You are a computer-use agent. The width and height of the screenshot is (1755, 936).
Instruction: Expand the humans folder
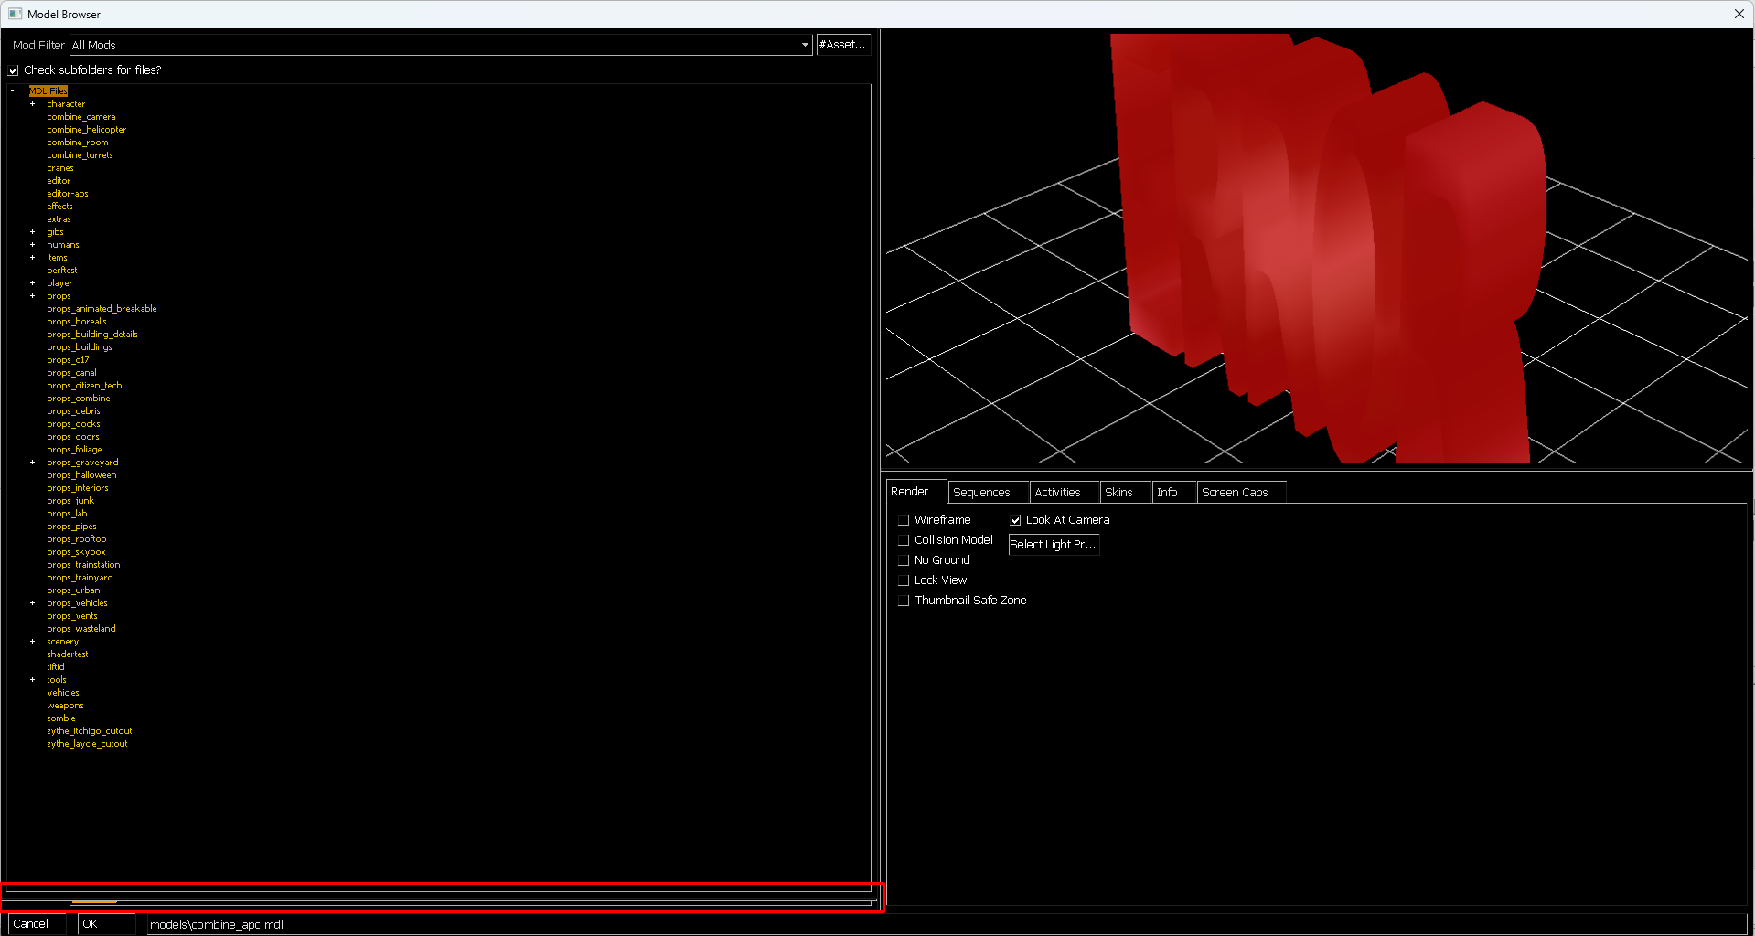[x=32, y=245]
